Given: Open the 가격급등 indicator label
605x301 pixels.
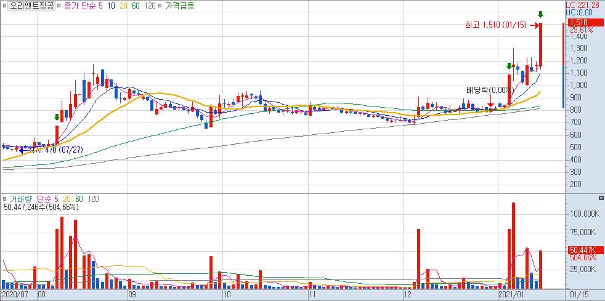Looking at the screenshot, I should (x=179, y=6).
